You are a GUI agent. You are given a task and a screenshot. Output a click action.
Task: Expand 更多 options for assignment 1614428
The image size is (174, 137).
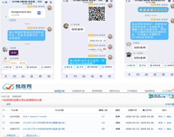[169, 117]
